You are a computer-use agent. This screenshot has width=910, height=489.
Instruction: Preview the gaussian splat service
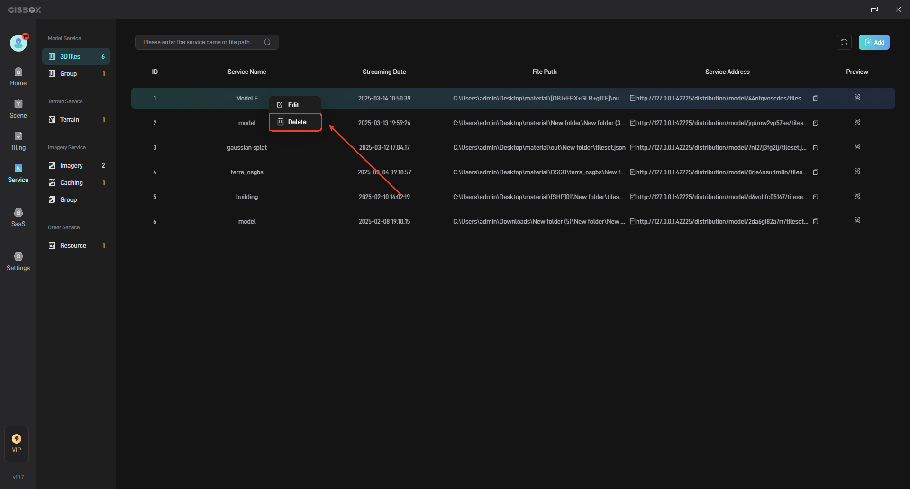tap(857, 146)
